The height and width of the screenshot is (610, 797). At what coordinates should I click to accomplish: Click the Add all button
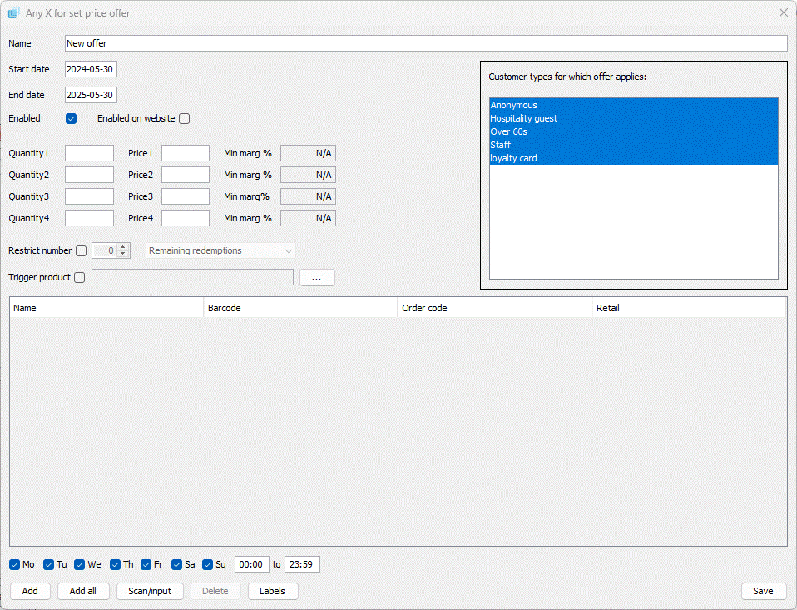[83, 591]
